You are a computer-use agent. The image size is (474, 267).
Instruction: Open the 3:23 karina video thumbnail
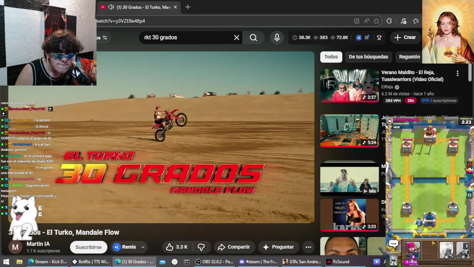[350, 215]
